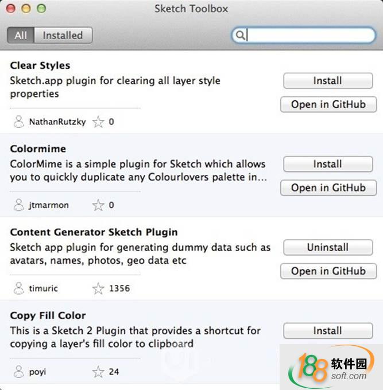
Task: Click the search magnifier icon
Action: coord(241,36)
